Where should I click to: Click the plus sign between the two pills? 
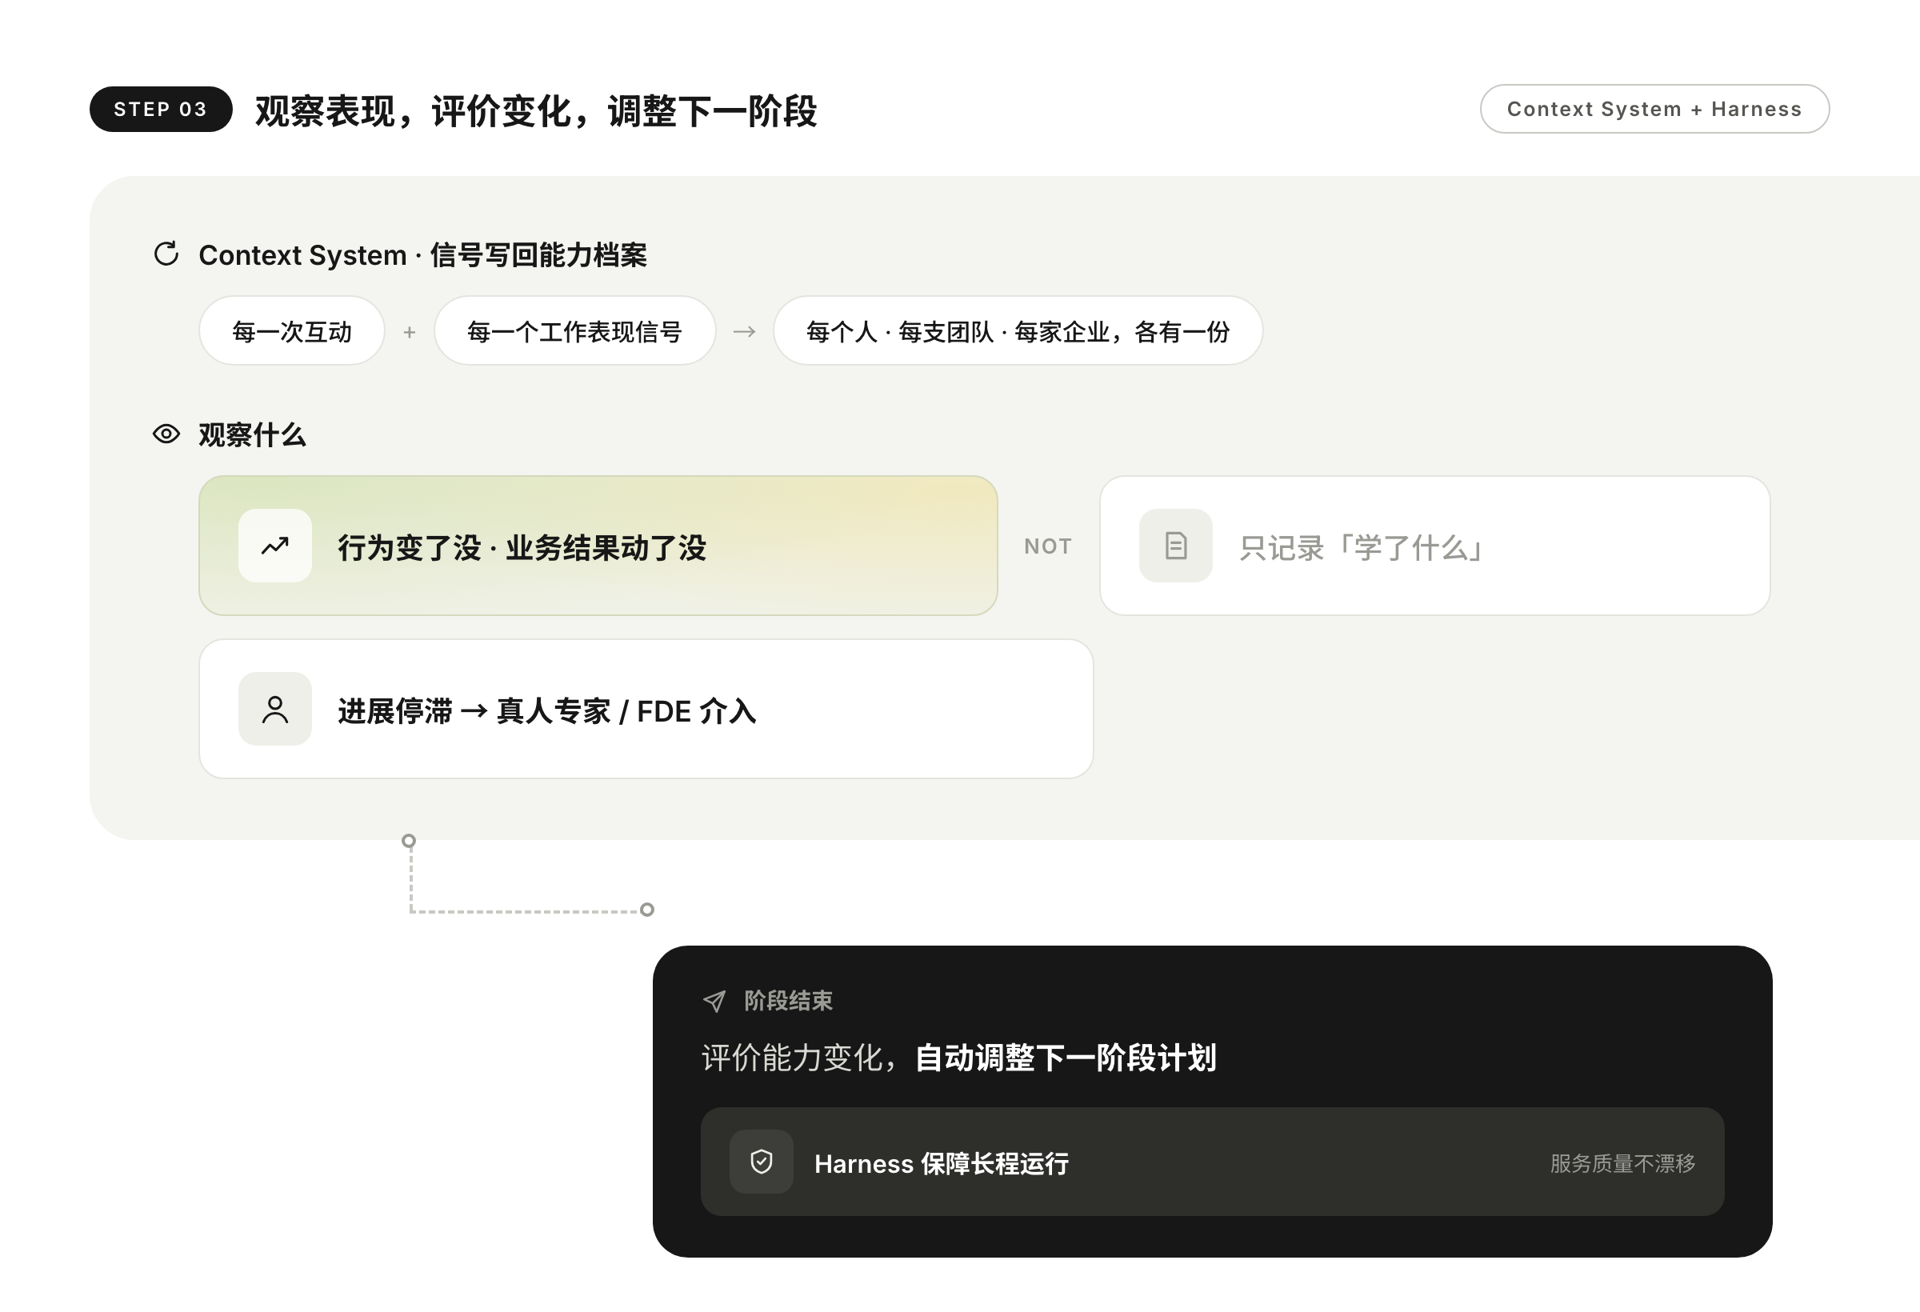pyautogui.click(x=409, y=332)
